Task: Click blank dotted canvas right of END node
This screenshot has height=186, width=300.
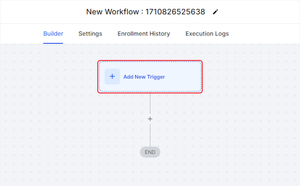Action: [x=220, y=152]
